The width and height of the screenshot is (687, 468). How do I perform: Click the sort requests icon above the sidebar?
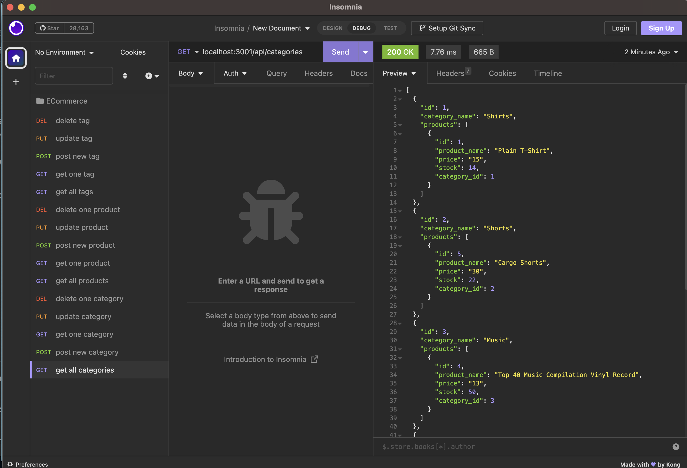pyautogui.click(x=125, y=76)
